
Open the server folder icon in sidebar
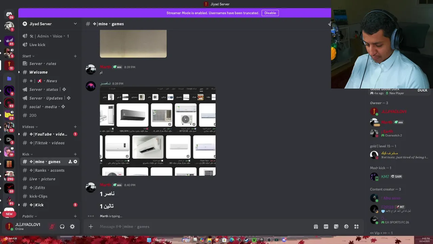(9, 79)
